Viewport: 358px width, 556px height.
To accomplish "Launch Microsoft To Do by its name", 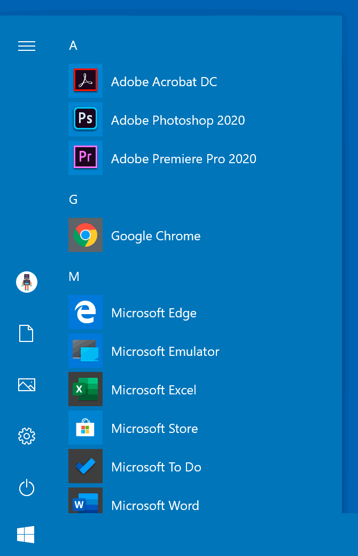I will coord(156,467).
